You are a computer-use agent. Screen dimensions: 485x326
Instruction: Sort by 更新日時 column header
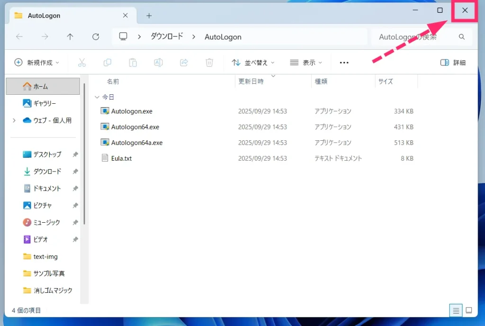click(251, 81)
